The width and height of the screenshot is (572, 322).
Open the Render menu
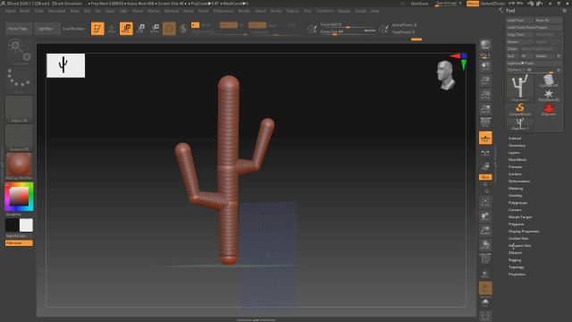tap(244, 11)
